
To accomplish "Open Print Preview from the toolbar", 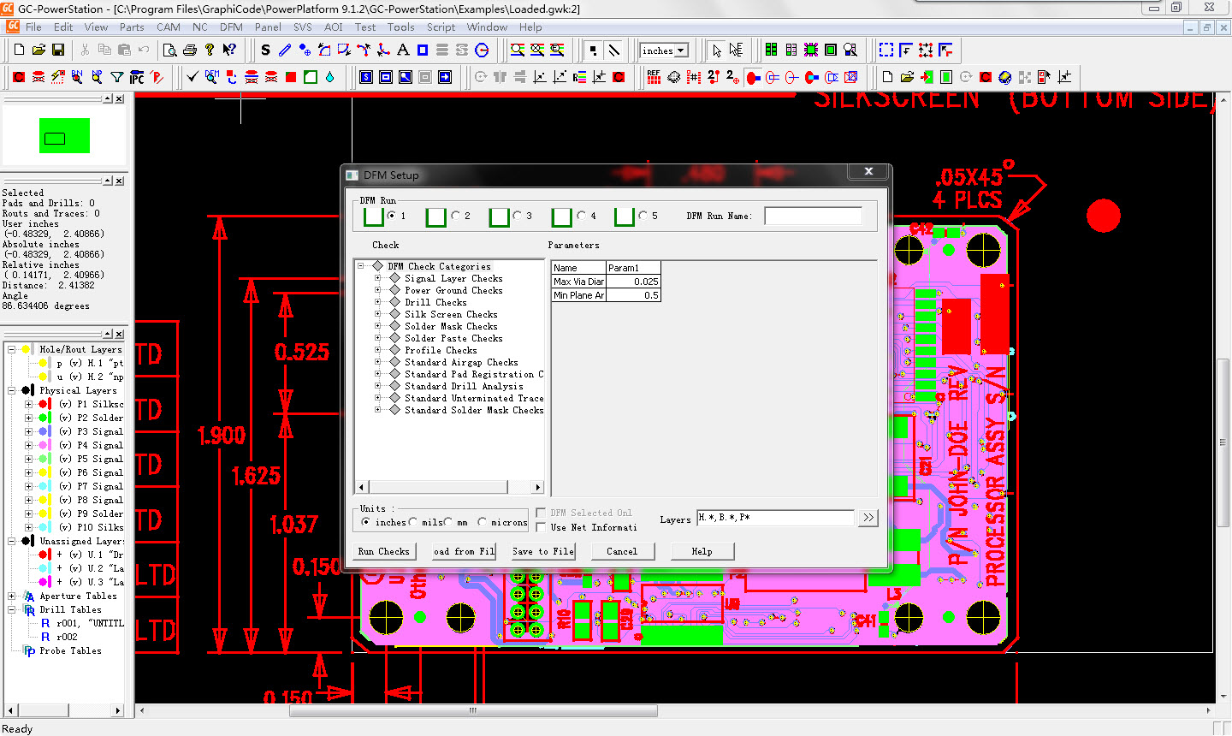I will 170,50.
